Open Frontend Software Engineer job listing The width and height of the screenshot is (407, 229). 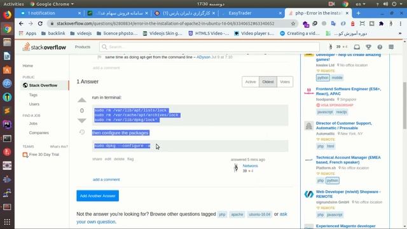[348, 91]
